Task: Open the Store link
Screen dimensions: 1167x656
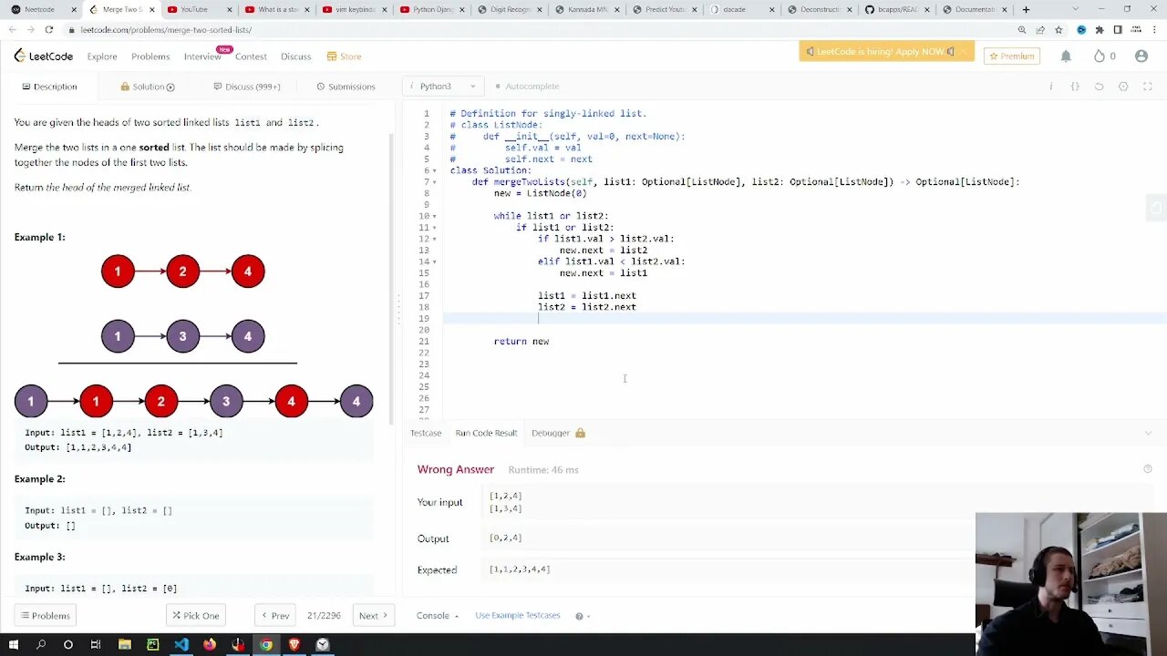Action: pyautogui.click(x=344, y=56)
